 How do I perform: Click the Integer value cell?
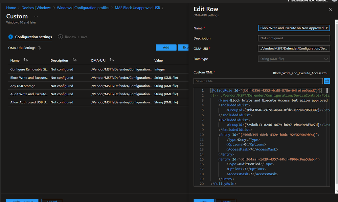159,69
